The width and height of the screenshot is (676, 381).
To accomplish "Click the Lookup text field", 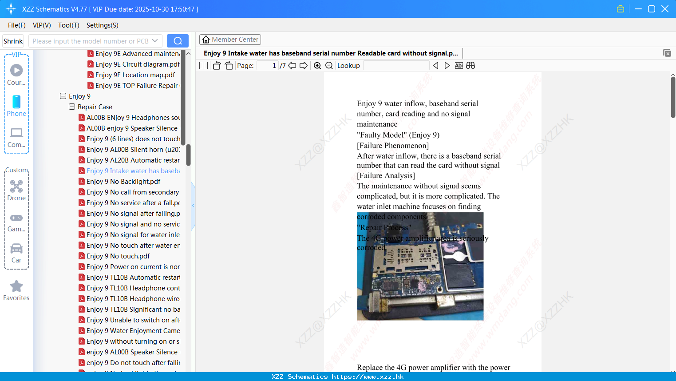I will [x=396, y=65].
